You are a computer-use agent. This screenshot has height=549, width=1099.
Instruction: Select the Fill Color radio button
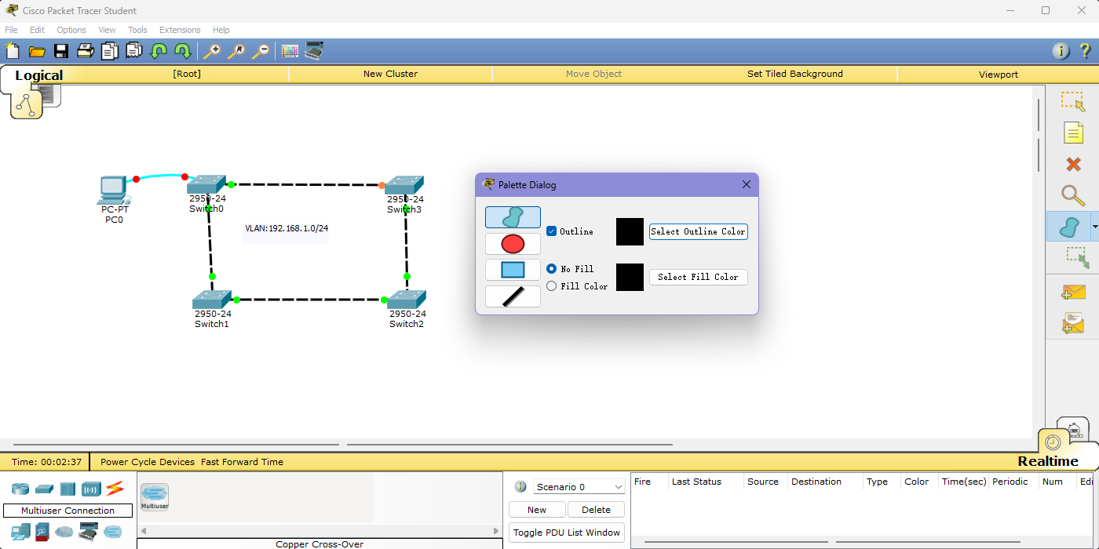point(552,286)
